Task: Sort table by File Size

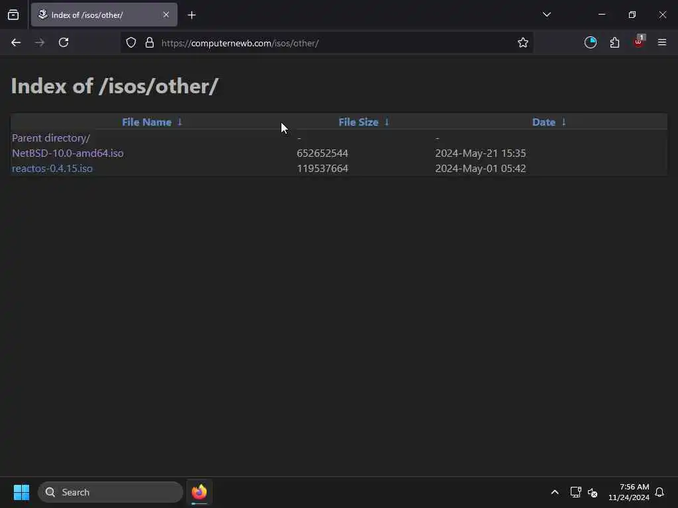Action: [x=358, y=122]
